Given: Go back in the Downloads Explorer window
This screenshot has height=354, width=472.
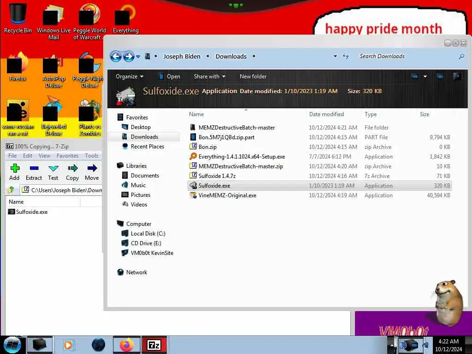Looking at the screenshot, I should coord(116,56).
